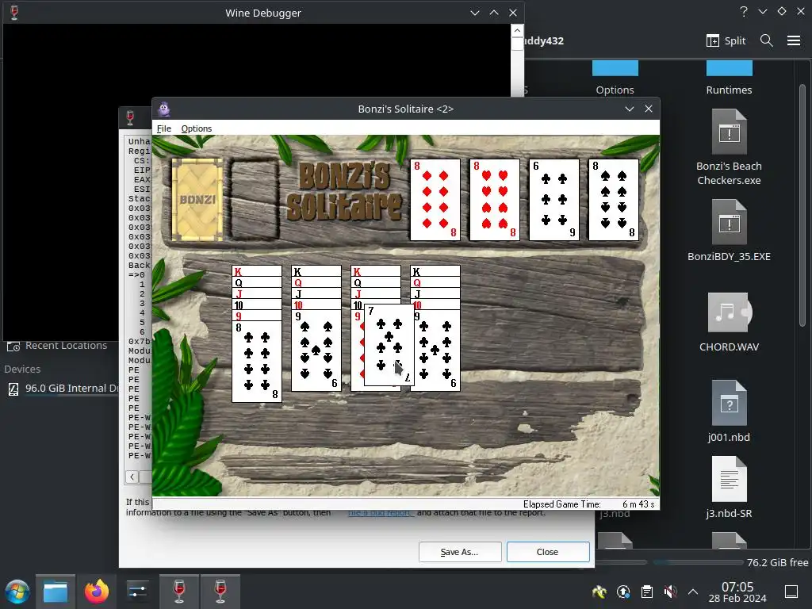Screen dimensions: 812x609
Task: Select the 8 of hearts foundation card
Action: point(495,199)
